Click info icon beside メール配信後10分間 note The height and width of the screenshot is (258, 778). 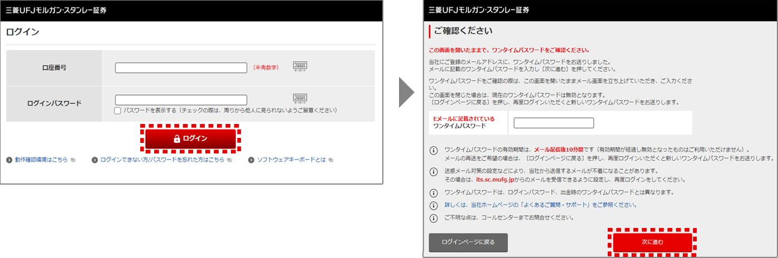coord(434,151)
